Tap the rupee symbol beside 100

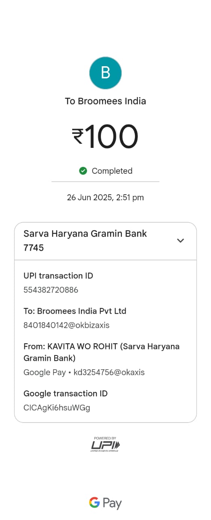[78, 136]
